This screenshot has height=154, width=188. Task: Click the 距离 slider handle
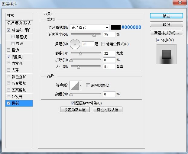(81, 54)
